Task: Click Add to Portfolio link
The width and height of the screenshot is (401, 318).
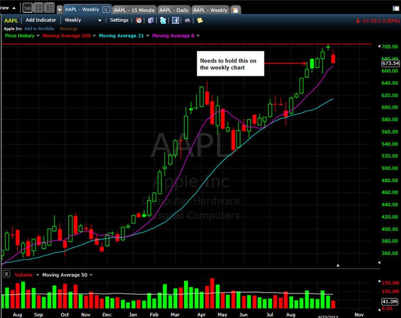Action: (x=39, y=29)
